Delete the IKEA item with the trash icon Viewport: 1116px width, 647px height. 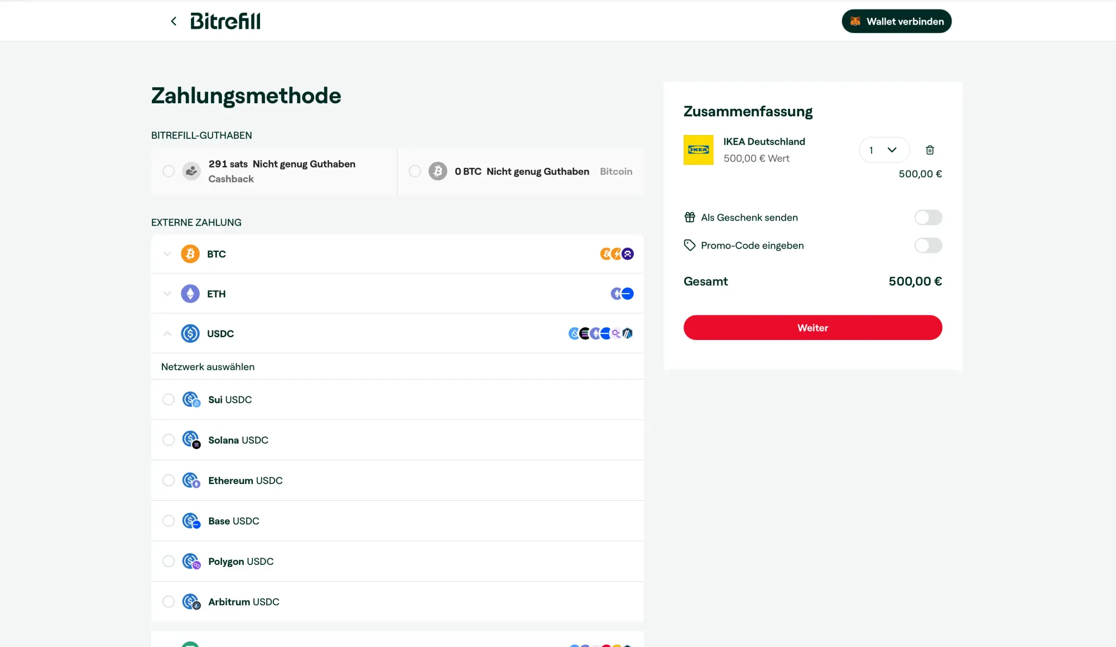[x=930, y=150]
